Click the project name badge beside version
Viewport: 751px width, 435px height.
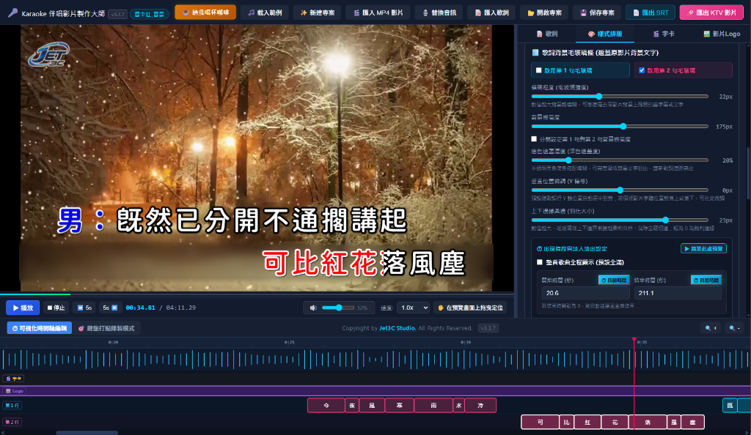(x=150, y=14)
